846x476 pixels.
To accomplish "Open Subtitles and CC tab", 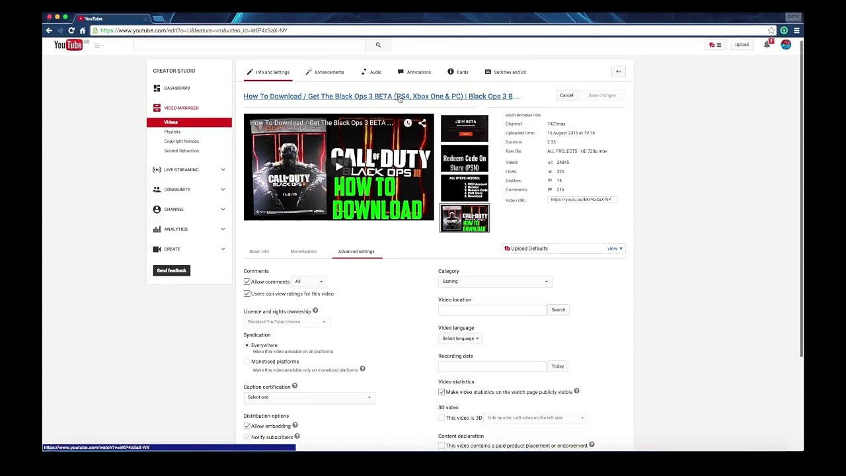I will 506,72.
